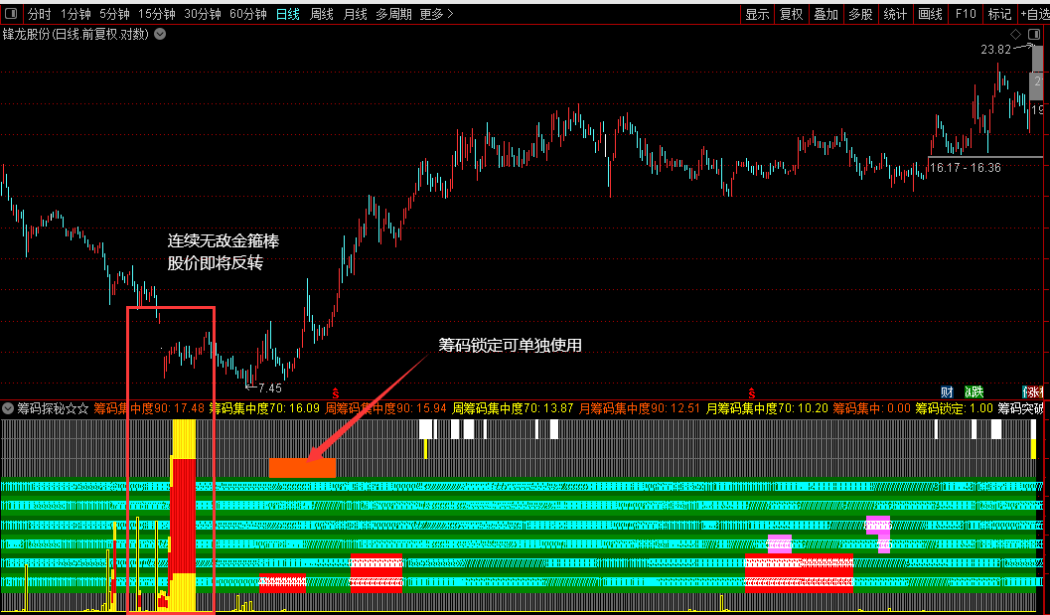Screen dimensions: 1050x615
Task: Click the 周筹码集中度70: 13.87 value
Action: (x=513, y=408)
